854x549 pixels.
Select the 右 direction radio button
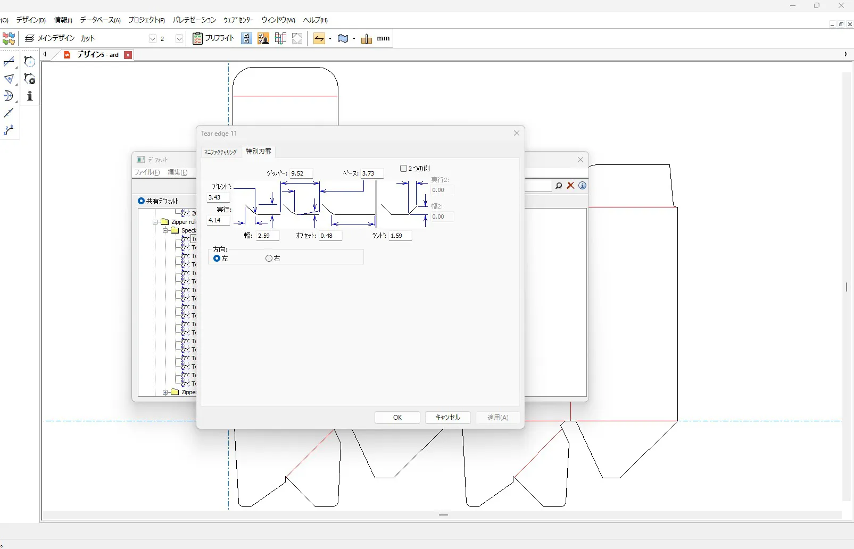pos(269,258)
